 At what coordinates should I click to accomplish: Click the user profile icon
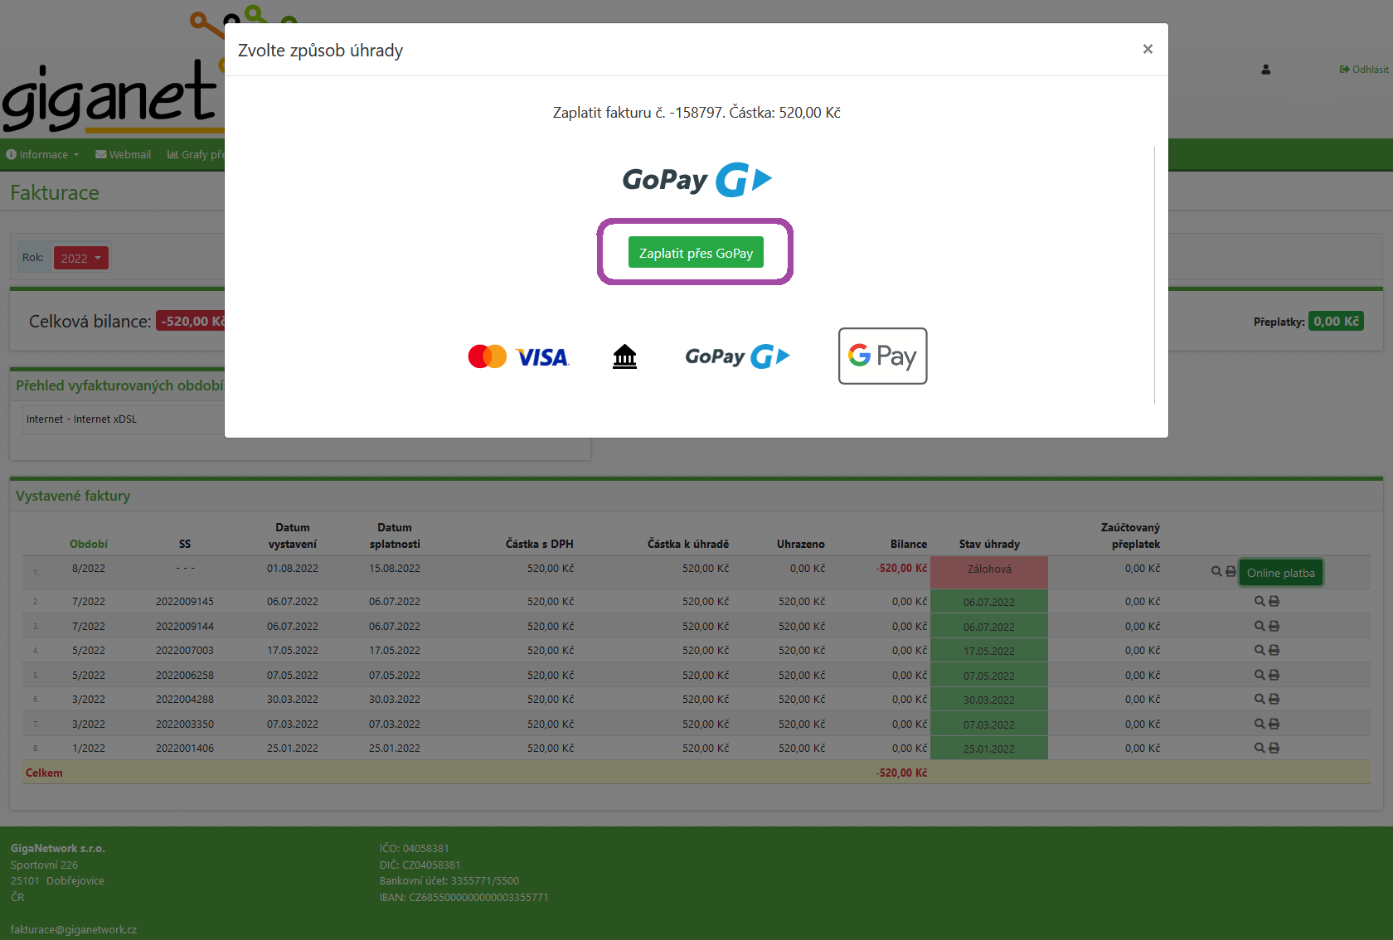(1266, 70)
